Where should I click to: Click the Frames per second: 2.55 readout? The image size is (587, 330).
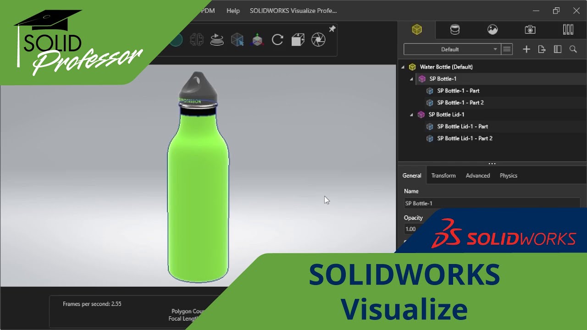point(92,304)
